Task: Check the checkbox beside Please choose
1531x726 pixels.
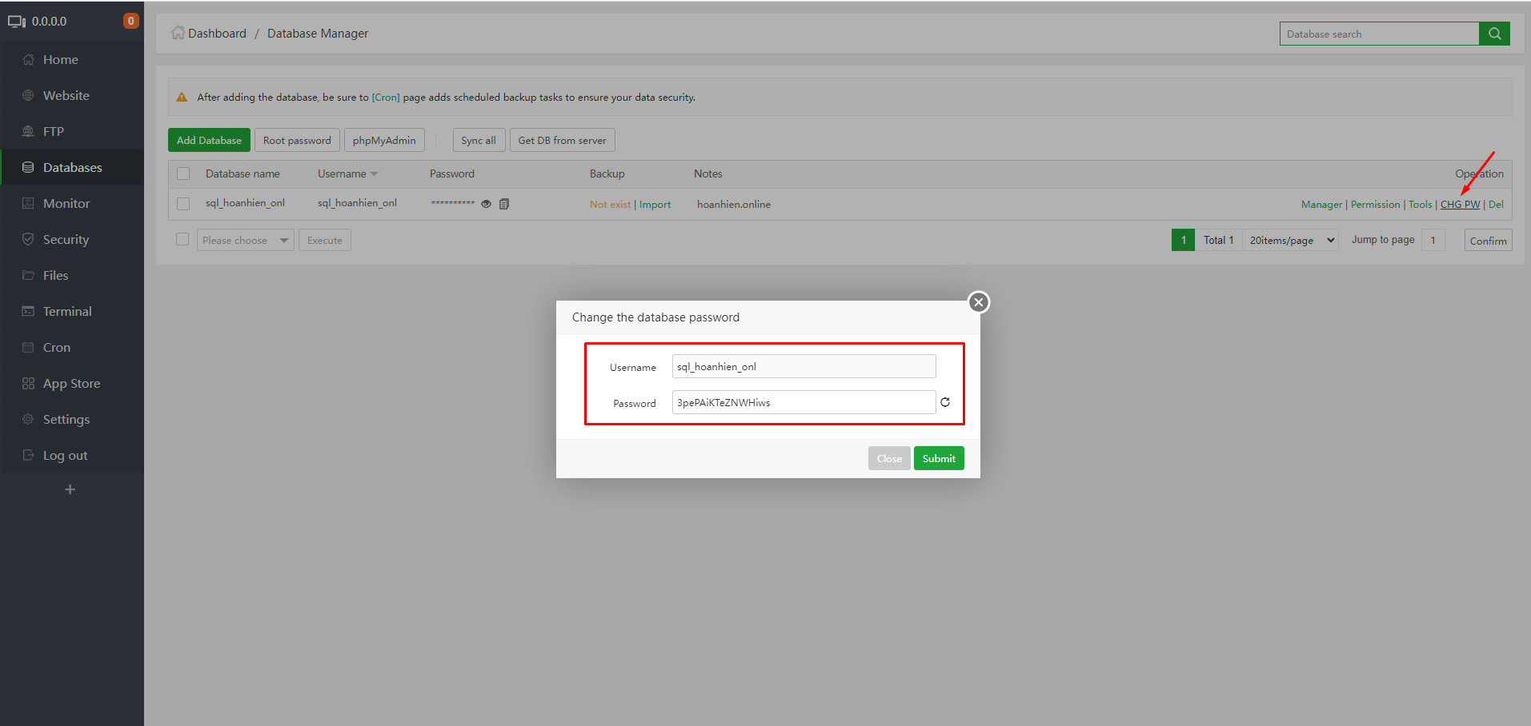Action: 182,239
